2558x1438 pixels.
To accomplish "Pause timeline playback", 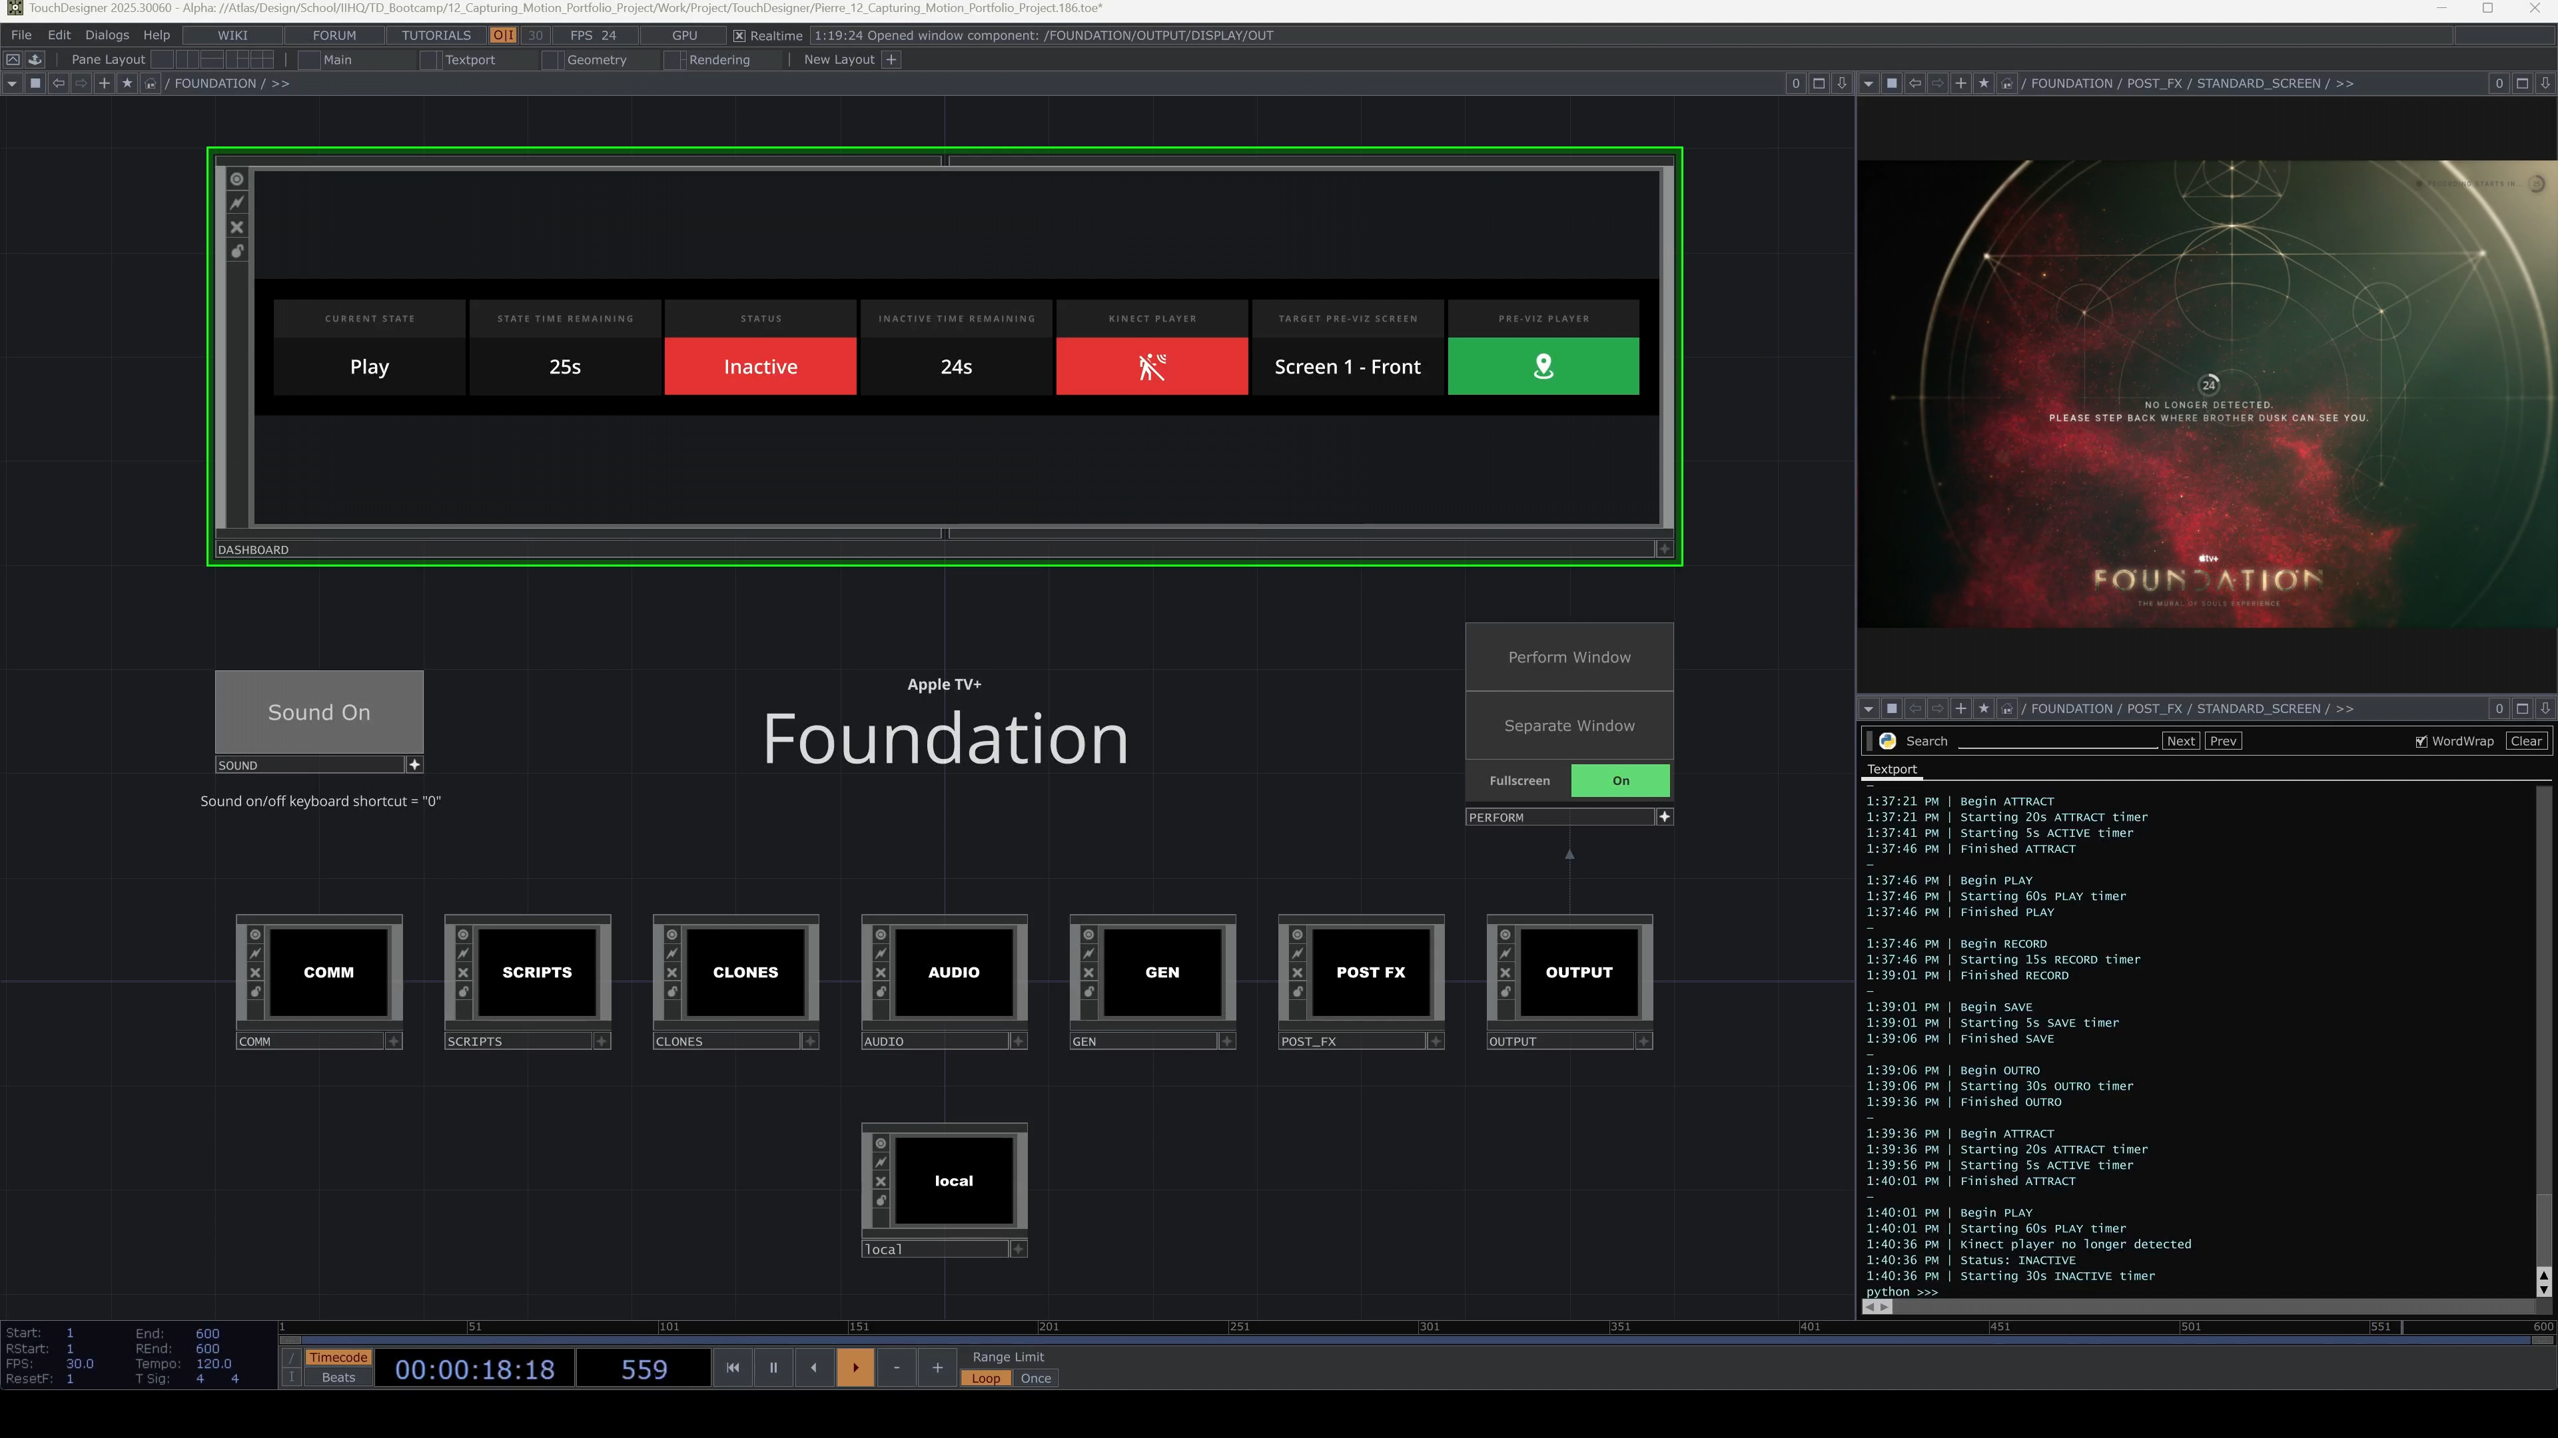I will coord(773,1367).
